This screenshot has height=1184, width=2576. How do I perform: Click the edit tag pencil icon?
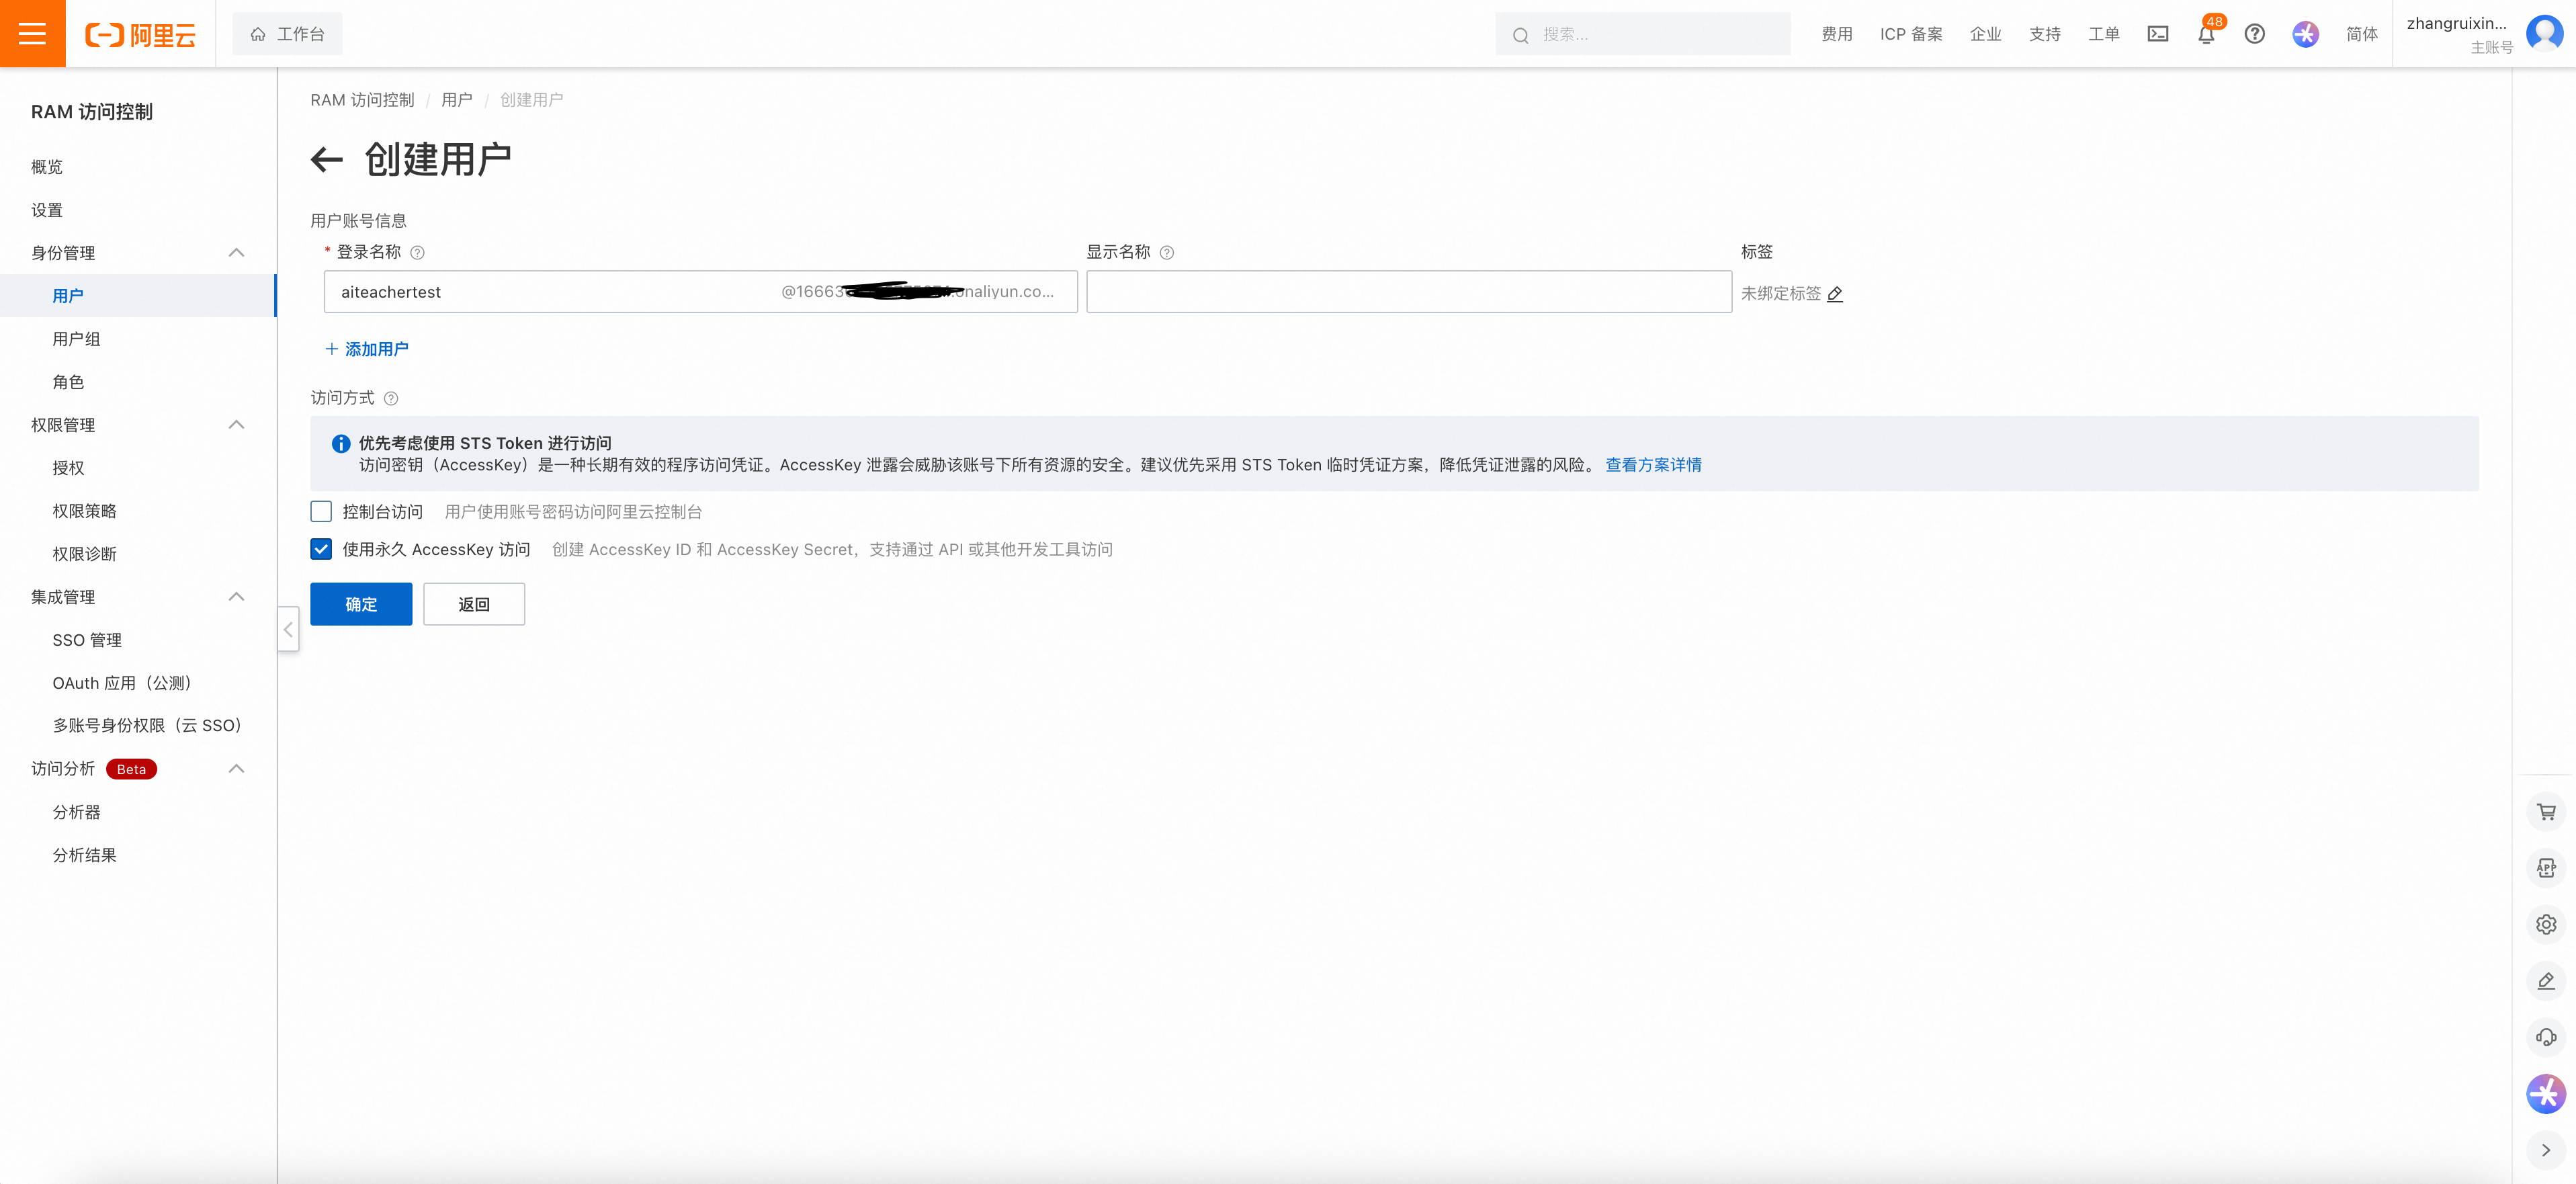(x=1834, y=294)
